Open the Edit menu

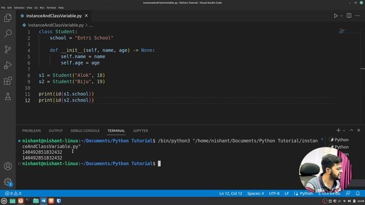(x=9, y=7)
